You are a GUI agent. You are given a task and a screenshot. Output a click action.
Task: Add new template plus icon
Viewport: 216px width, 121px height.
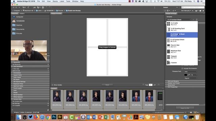point(193,19)
